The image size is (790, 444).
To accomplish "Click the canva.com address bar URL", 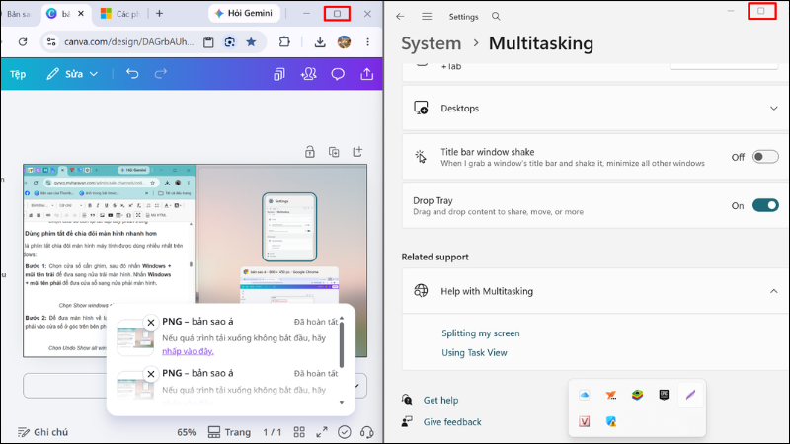I will click(129, 42).
